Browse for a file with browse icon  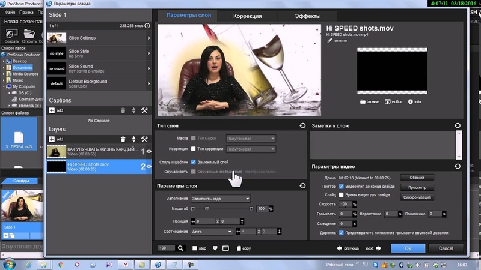363,101
